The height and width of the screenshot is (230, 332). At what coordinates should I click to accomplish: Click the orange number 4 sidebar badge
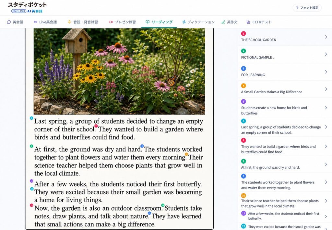[243, 86]
